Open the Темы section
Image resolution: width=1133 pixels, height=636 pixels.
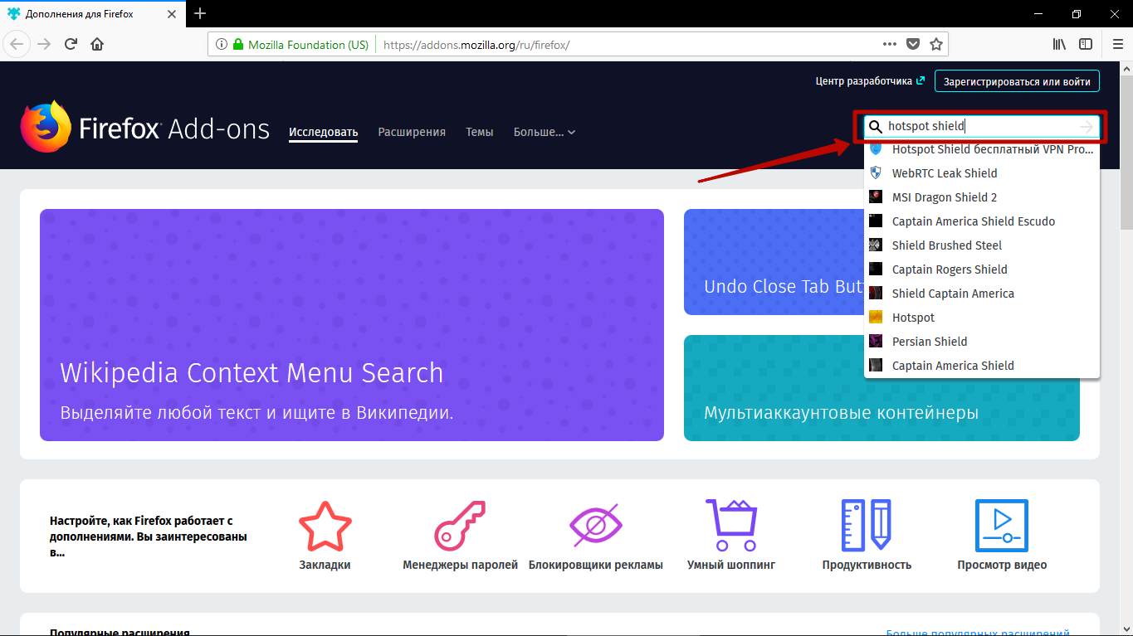click(480, 132)
